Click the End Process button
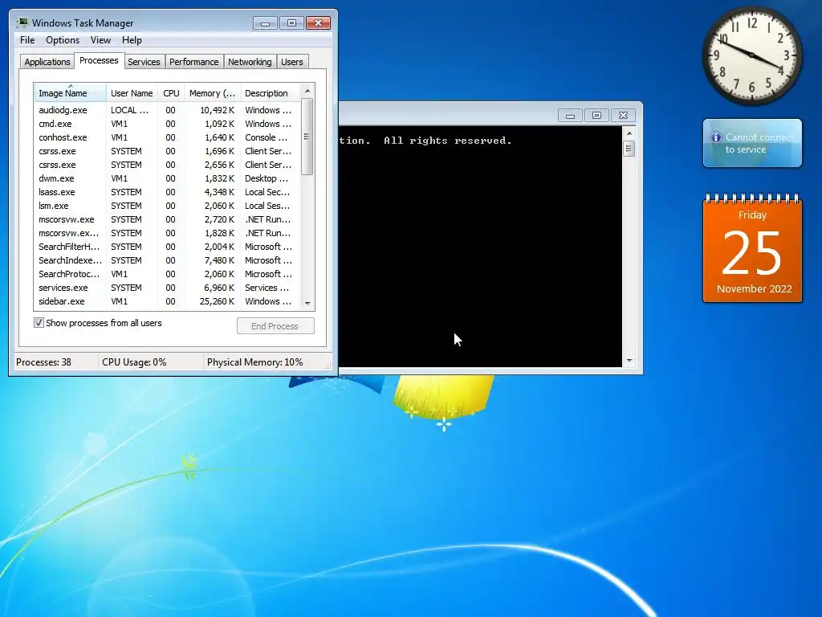The height and width of the screenshot is (617, 822). (x=275, y=326)
